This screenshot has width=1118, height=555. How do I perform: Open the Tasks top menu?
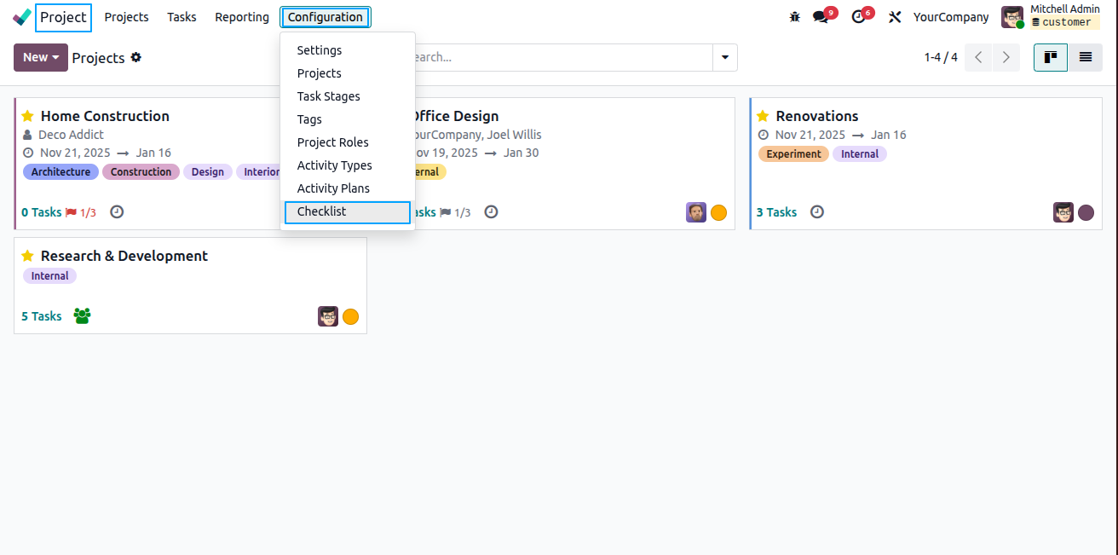[x=182, y=17]
